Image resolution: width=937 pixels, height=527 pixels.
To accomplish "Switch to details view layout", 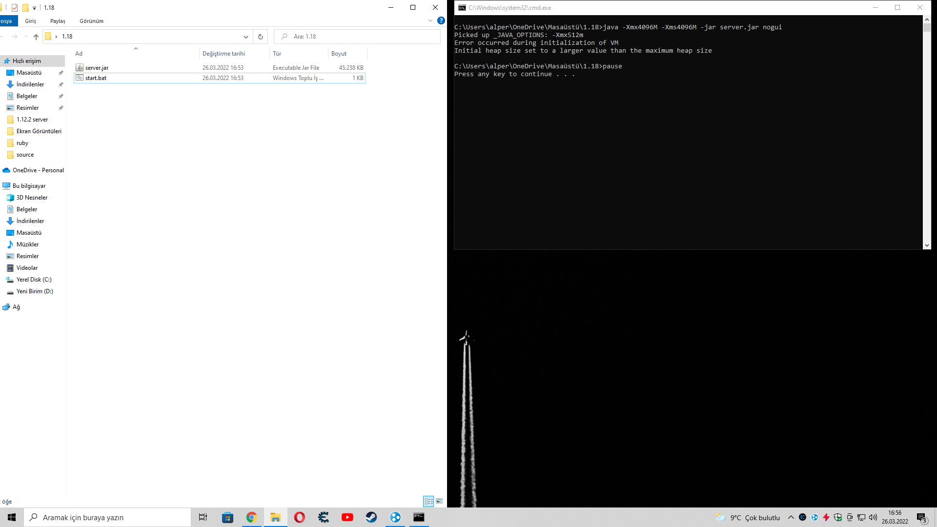I will 428,501.
